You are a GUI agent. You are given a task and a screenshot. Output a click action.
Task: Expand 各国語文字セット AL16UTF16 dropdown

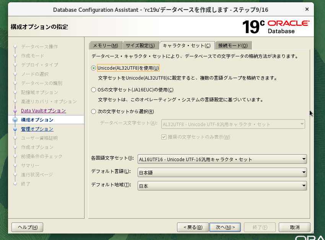click(x=222, y=159)
